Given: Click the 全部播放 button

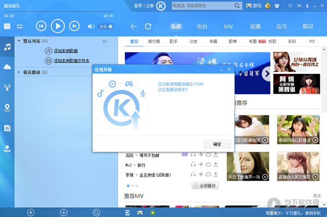Looking at the screenshot, I should click(x=205, y=185).
